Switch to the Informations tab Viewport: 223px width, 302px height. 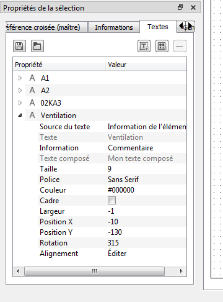(114, 27)
